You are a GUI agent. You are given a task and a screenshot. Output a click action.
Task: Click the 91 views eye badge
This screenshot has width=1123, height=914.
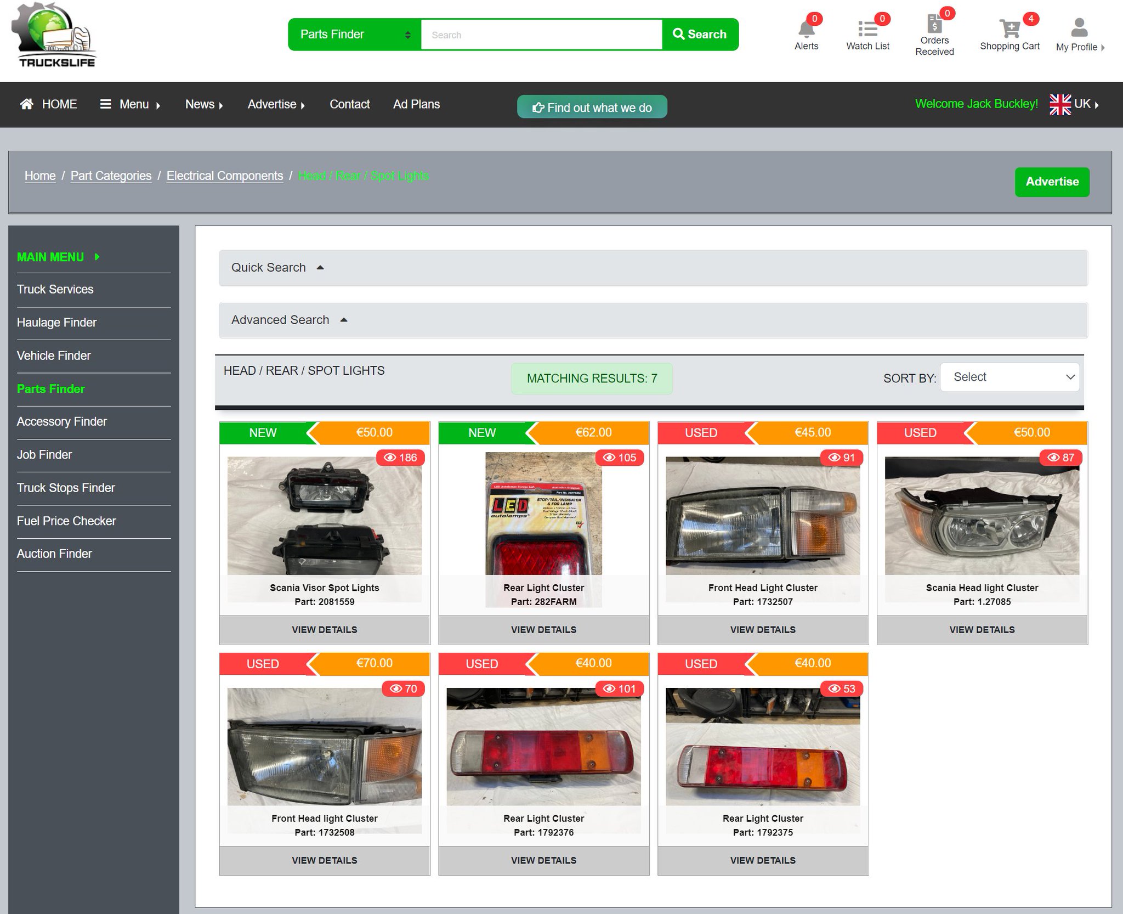click(842, 458)
